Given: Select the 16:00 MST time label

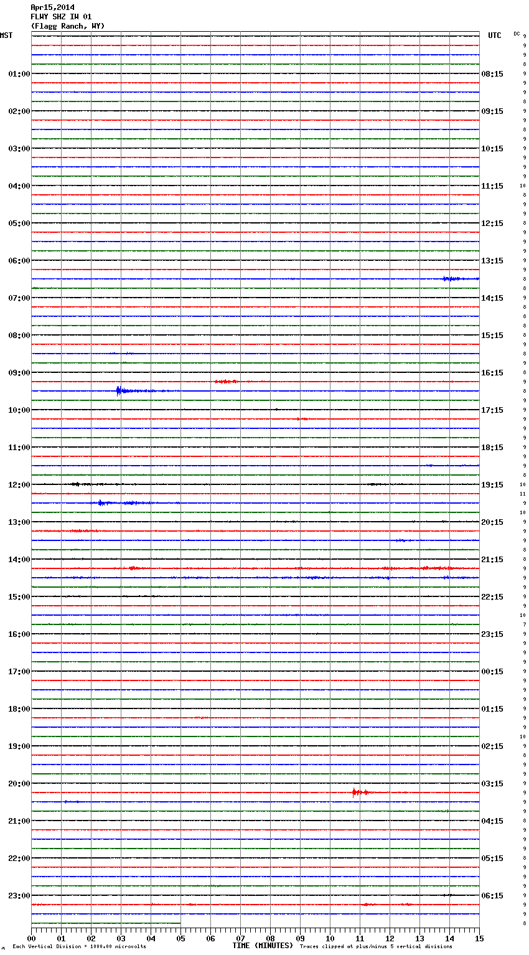Looking at the screenshot, I should (19, 634).
